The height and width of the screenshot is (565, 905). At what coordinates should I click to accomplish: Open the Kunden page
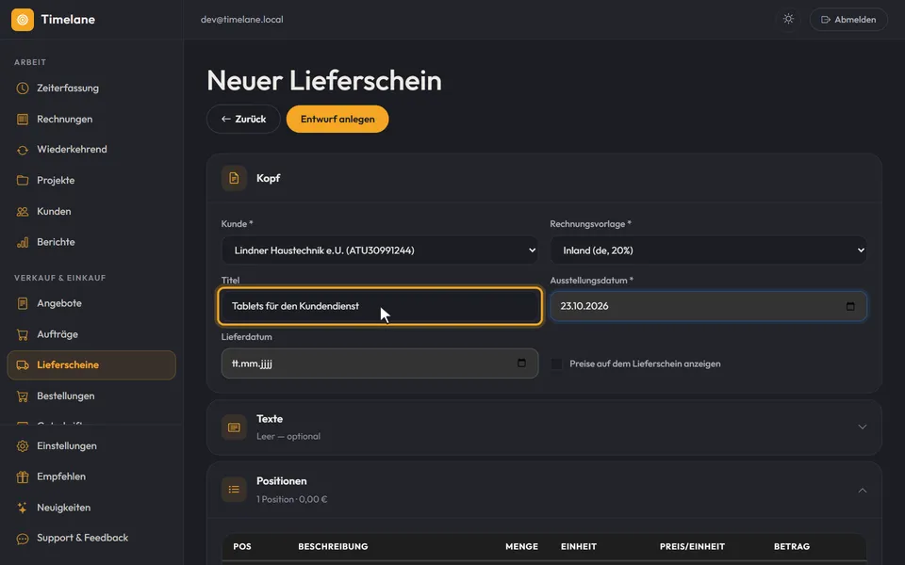coord(91,212)
